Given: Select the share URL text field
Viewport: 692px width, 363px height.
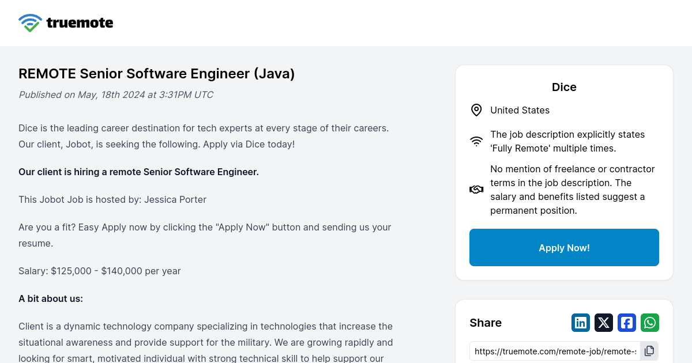Looking at the screenshot, I should pyautogui.click(x=555, y=351).
